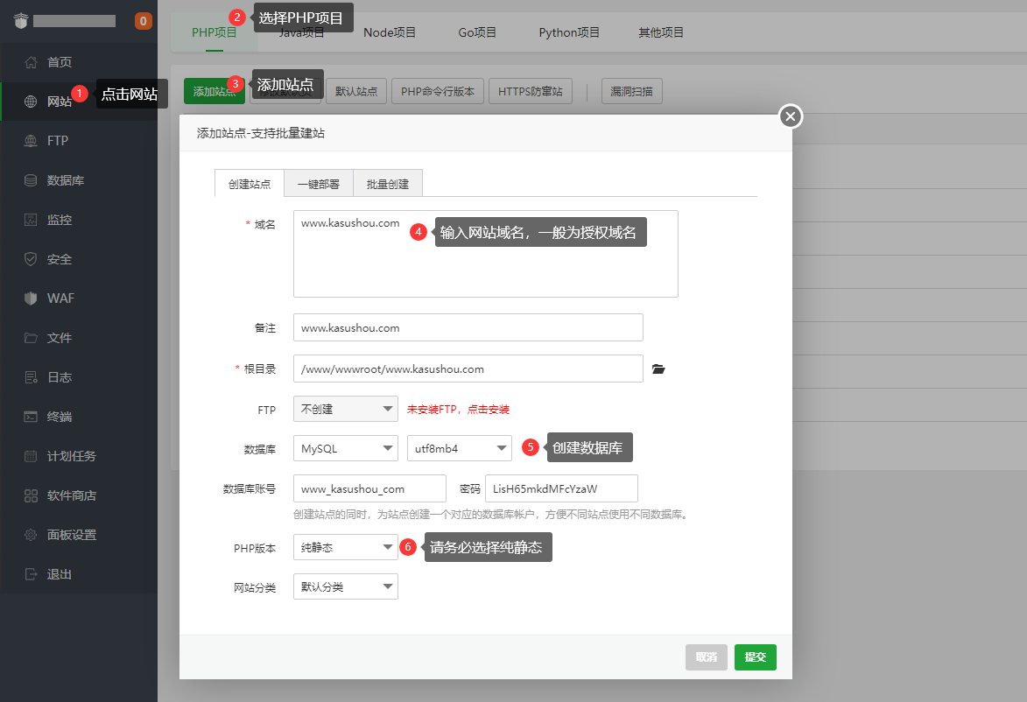1027x702 pixels.
Task: Open the 首页 home icon in sidebar
Action: click(32, 62)
